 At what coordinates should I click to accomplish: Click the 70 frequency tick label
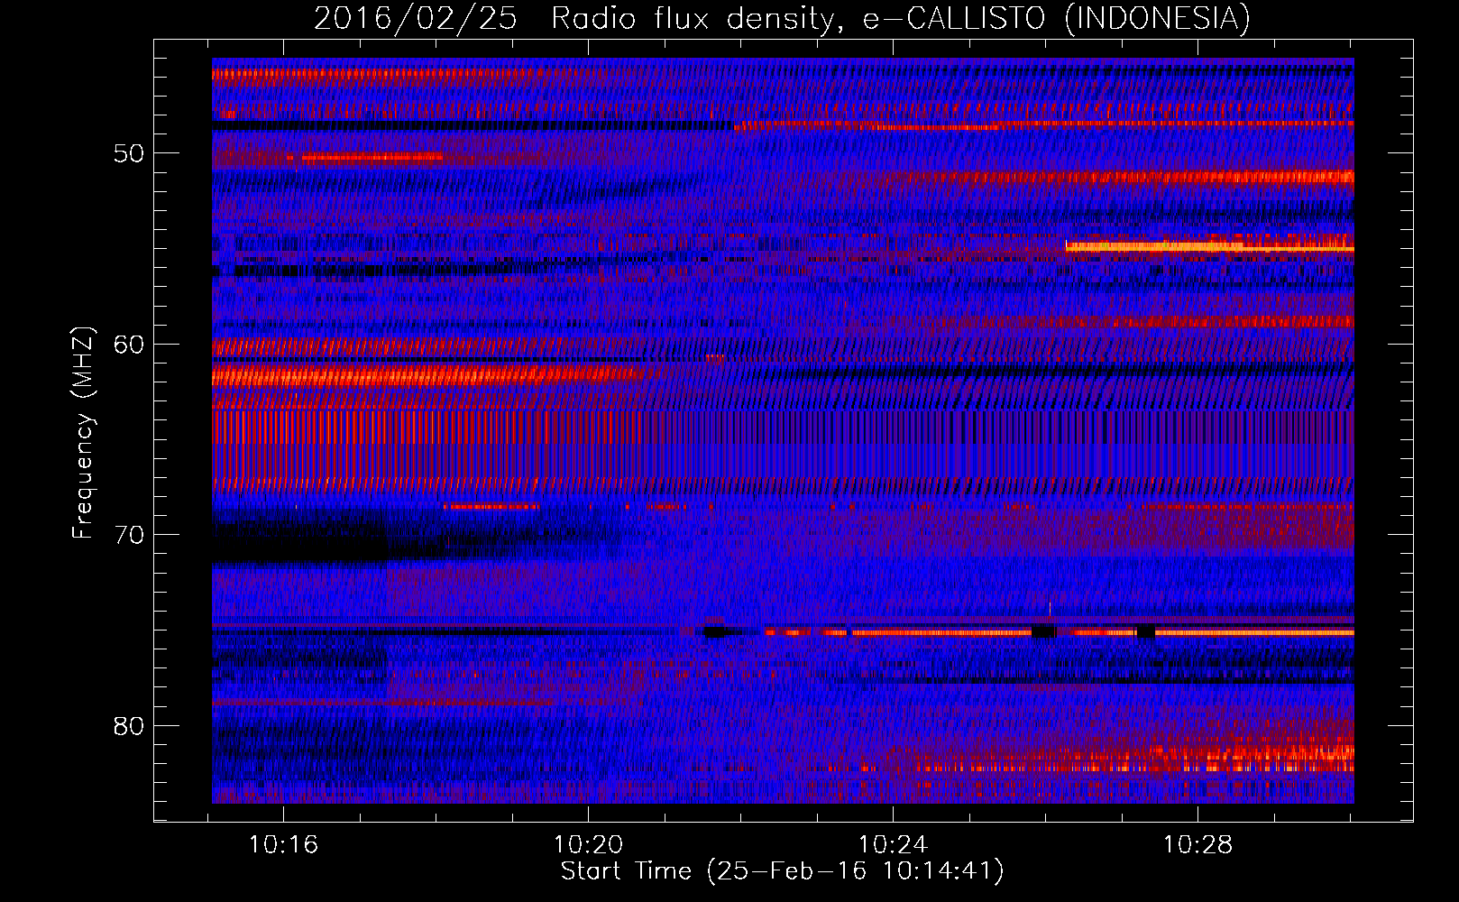[128, 536]
